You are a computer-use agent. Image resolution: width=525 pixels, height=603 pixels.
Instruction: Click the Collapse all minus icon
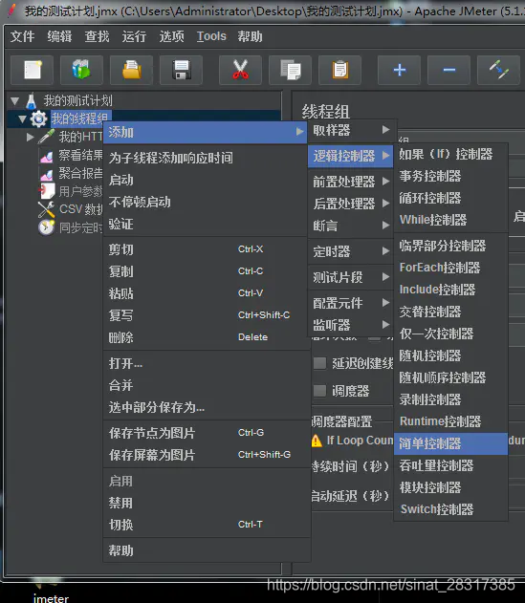[x=448, y=70]
